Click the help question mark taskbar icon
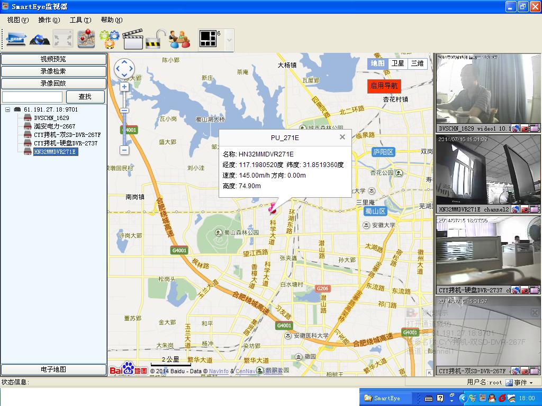This screenshot has height=406, width=542. (440, 398)
